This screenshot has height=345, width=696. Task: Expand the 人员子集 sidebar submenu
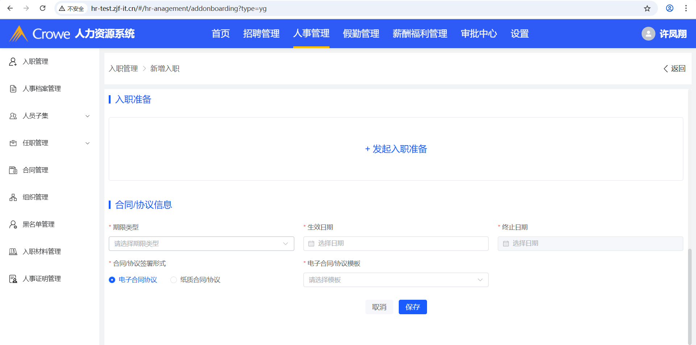pyautogui.click(x=87, y=116)
